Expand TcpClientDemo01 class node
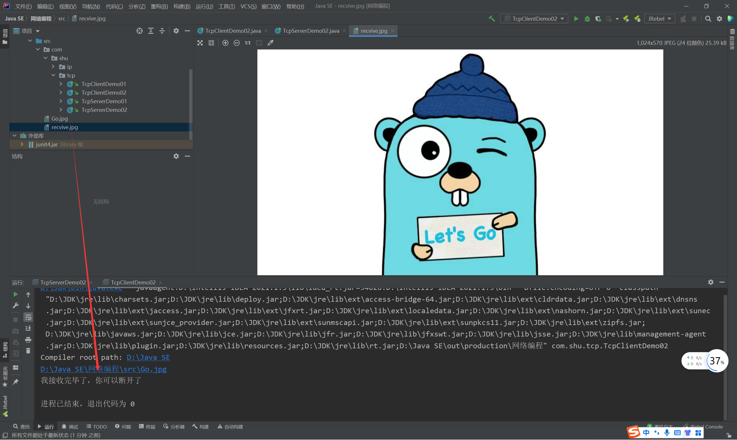737x440 pixels. 61,84
